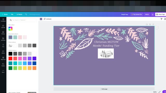Select the yellow default colour swatch
The width and height of the screenshot is (166, 93).
pyautogui.click(x=25, y=68)
